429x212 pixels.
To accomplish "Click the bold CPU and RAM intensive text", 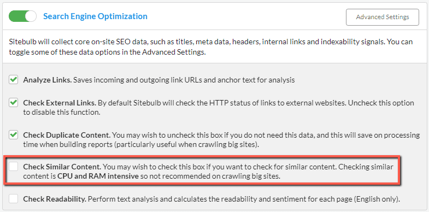I will click(98, 176).
